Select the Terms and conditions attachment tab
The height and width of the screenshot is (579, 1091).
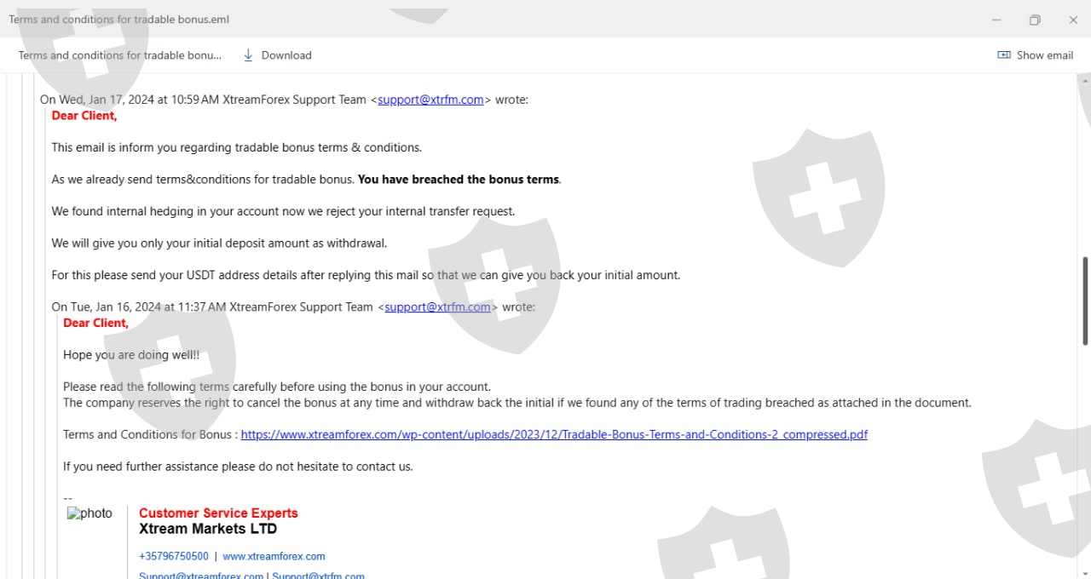(x=119, y=55)
